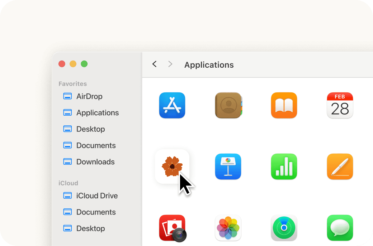Open the Keynote app icon
Screen dimensions: 373x246
(228, 167)
